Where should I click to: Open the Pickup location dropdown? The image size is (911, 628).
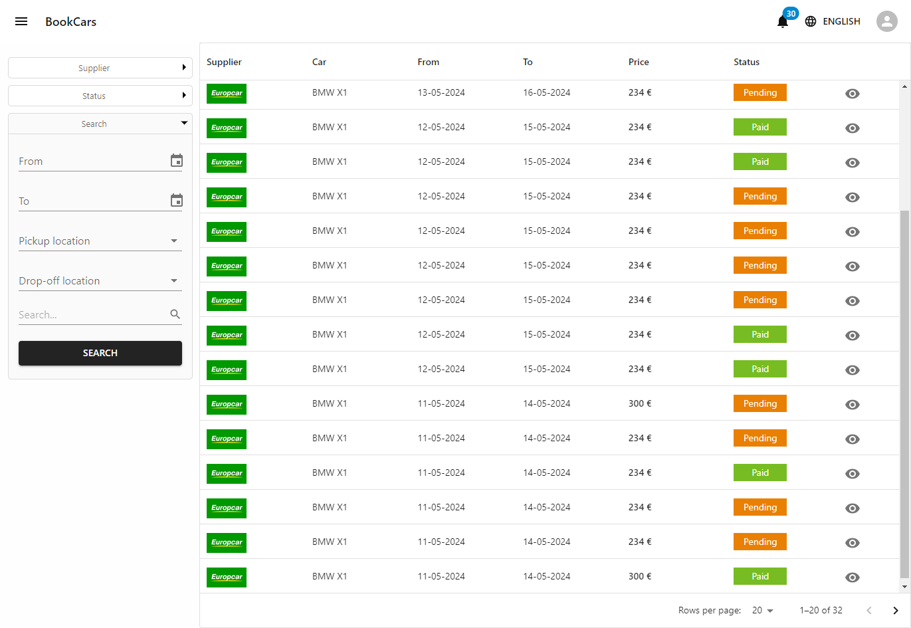100,241
